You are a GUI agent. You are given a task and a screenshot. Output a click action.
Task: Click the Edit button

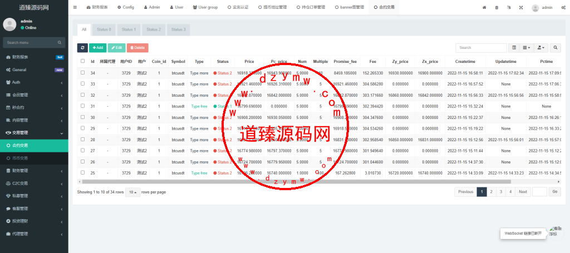tap(117, 48)
